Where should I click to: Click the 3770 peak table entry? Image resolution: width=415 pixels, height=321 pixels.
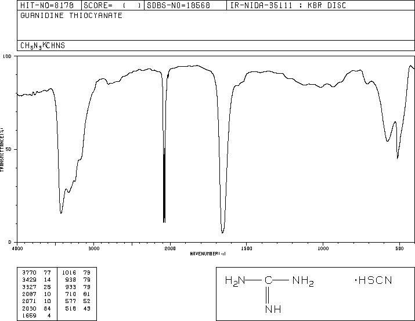(29, 273)
